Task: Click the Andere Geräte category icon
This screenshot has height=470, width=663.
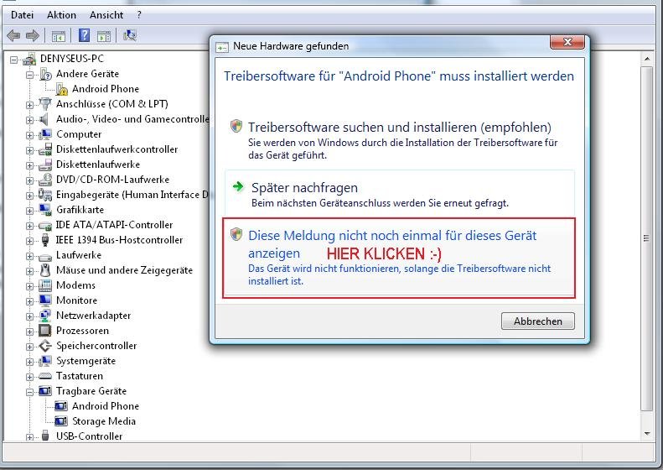Action: coord(45,74)
